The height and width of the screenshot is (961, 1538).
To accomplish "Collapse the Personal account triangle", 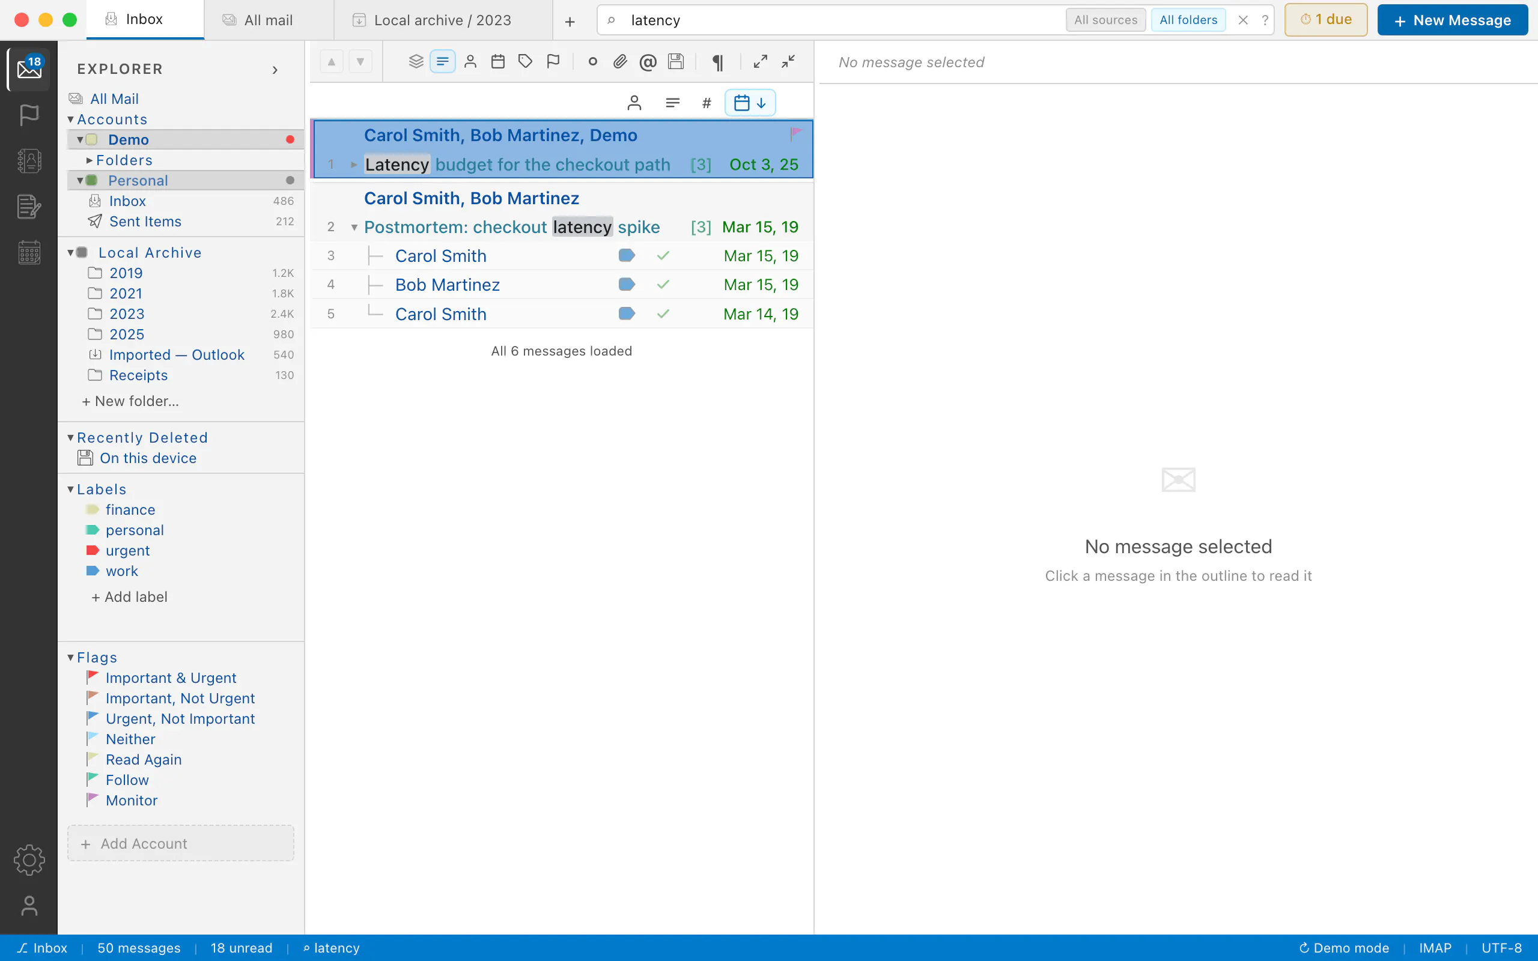I will click(80, 181).
